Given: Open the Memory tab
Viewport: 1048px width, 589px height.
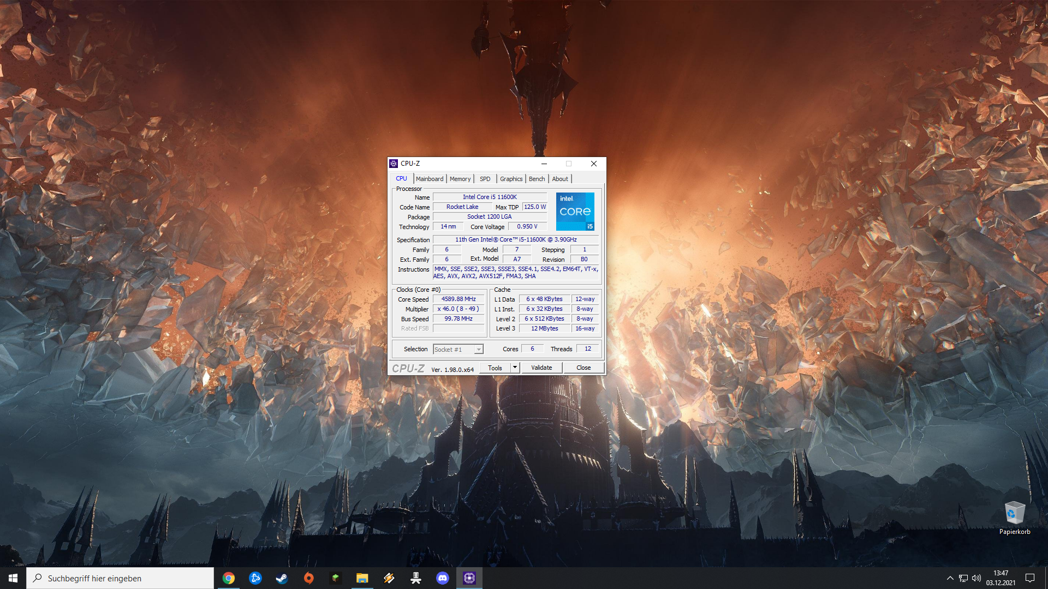Looking at the screenshot, I should pyautogui.click(x=460, y=179).
